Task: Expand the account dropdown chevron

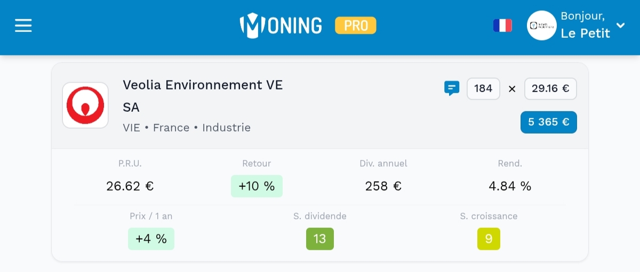Action: click(x=620, y=25)
